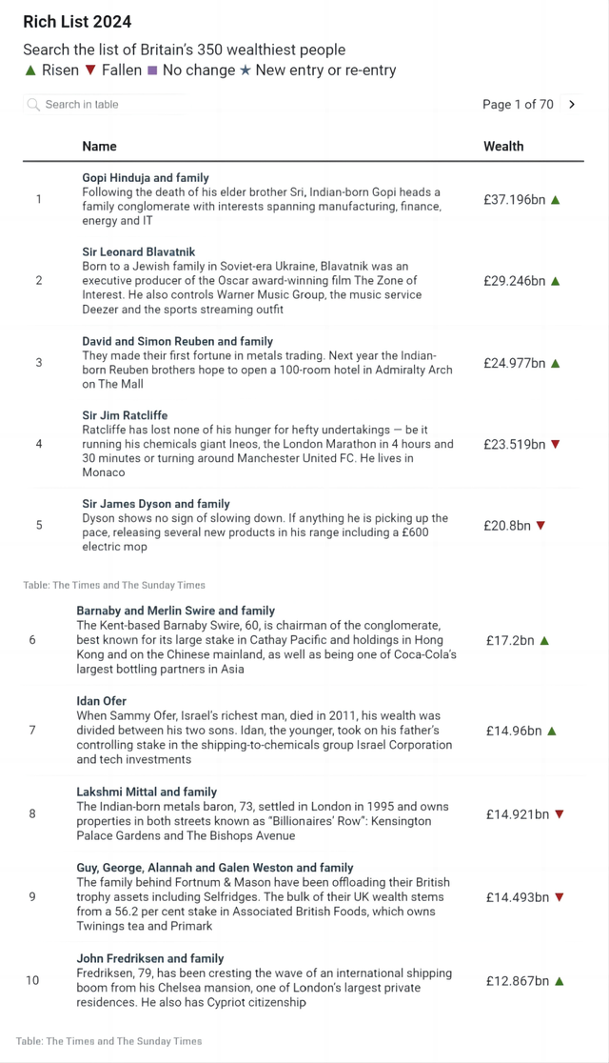609x1063 pixels.
Task: Click Lakshmi Mittal and family name
Action: pos(147,792)
